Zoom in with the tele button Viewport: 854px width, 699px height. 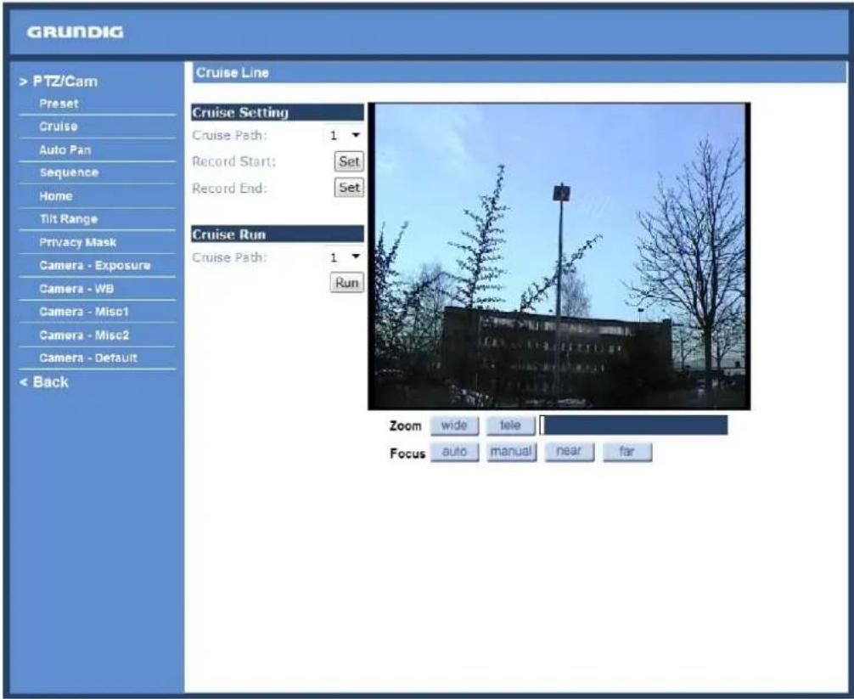point(510,426)
